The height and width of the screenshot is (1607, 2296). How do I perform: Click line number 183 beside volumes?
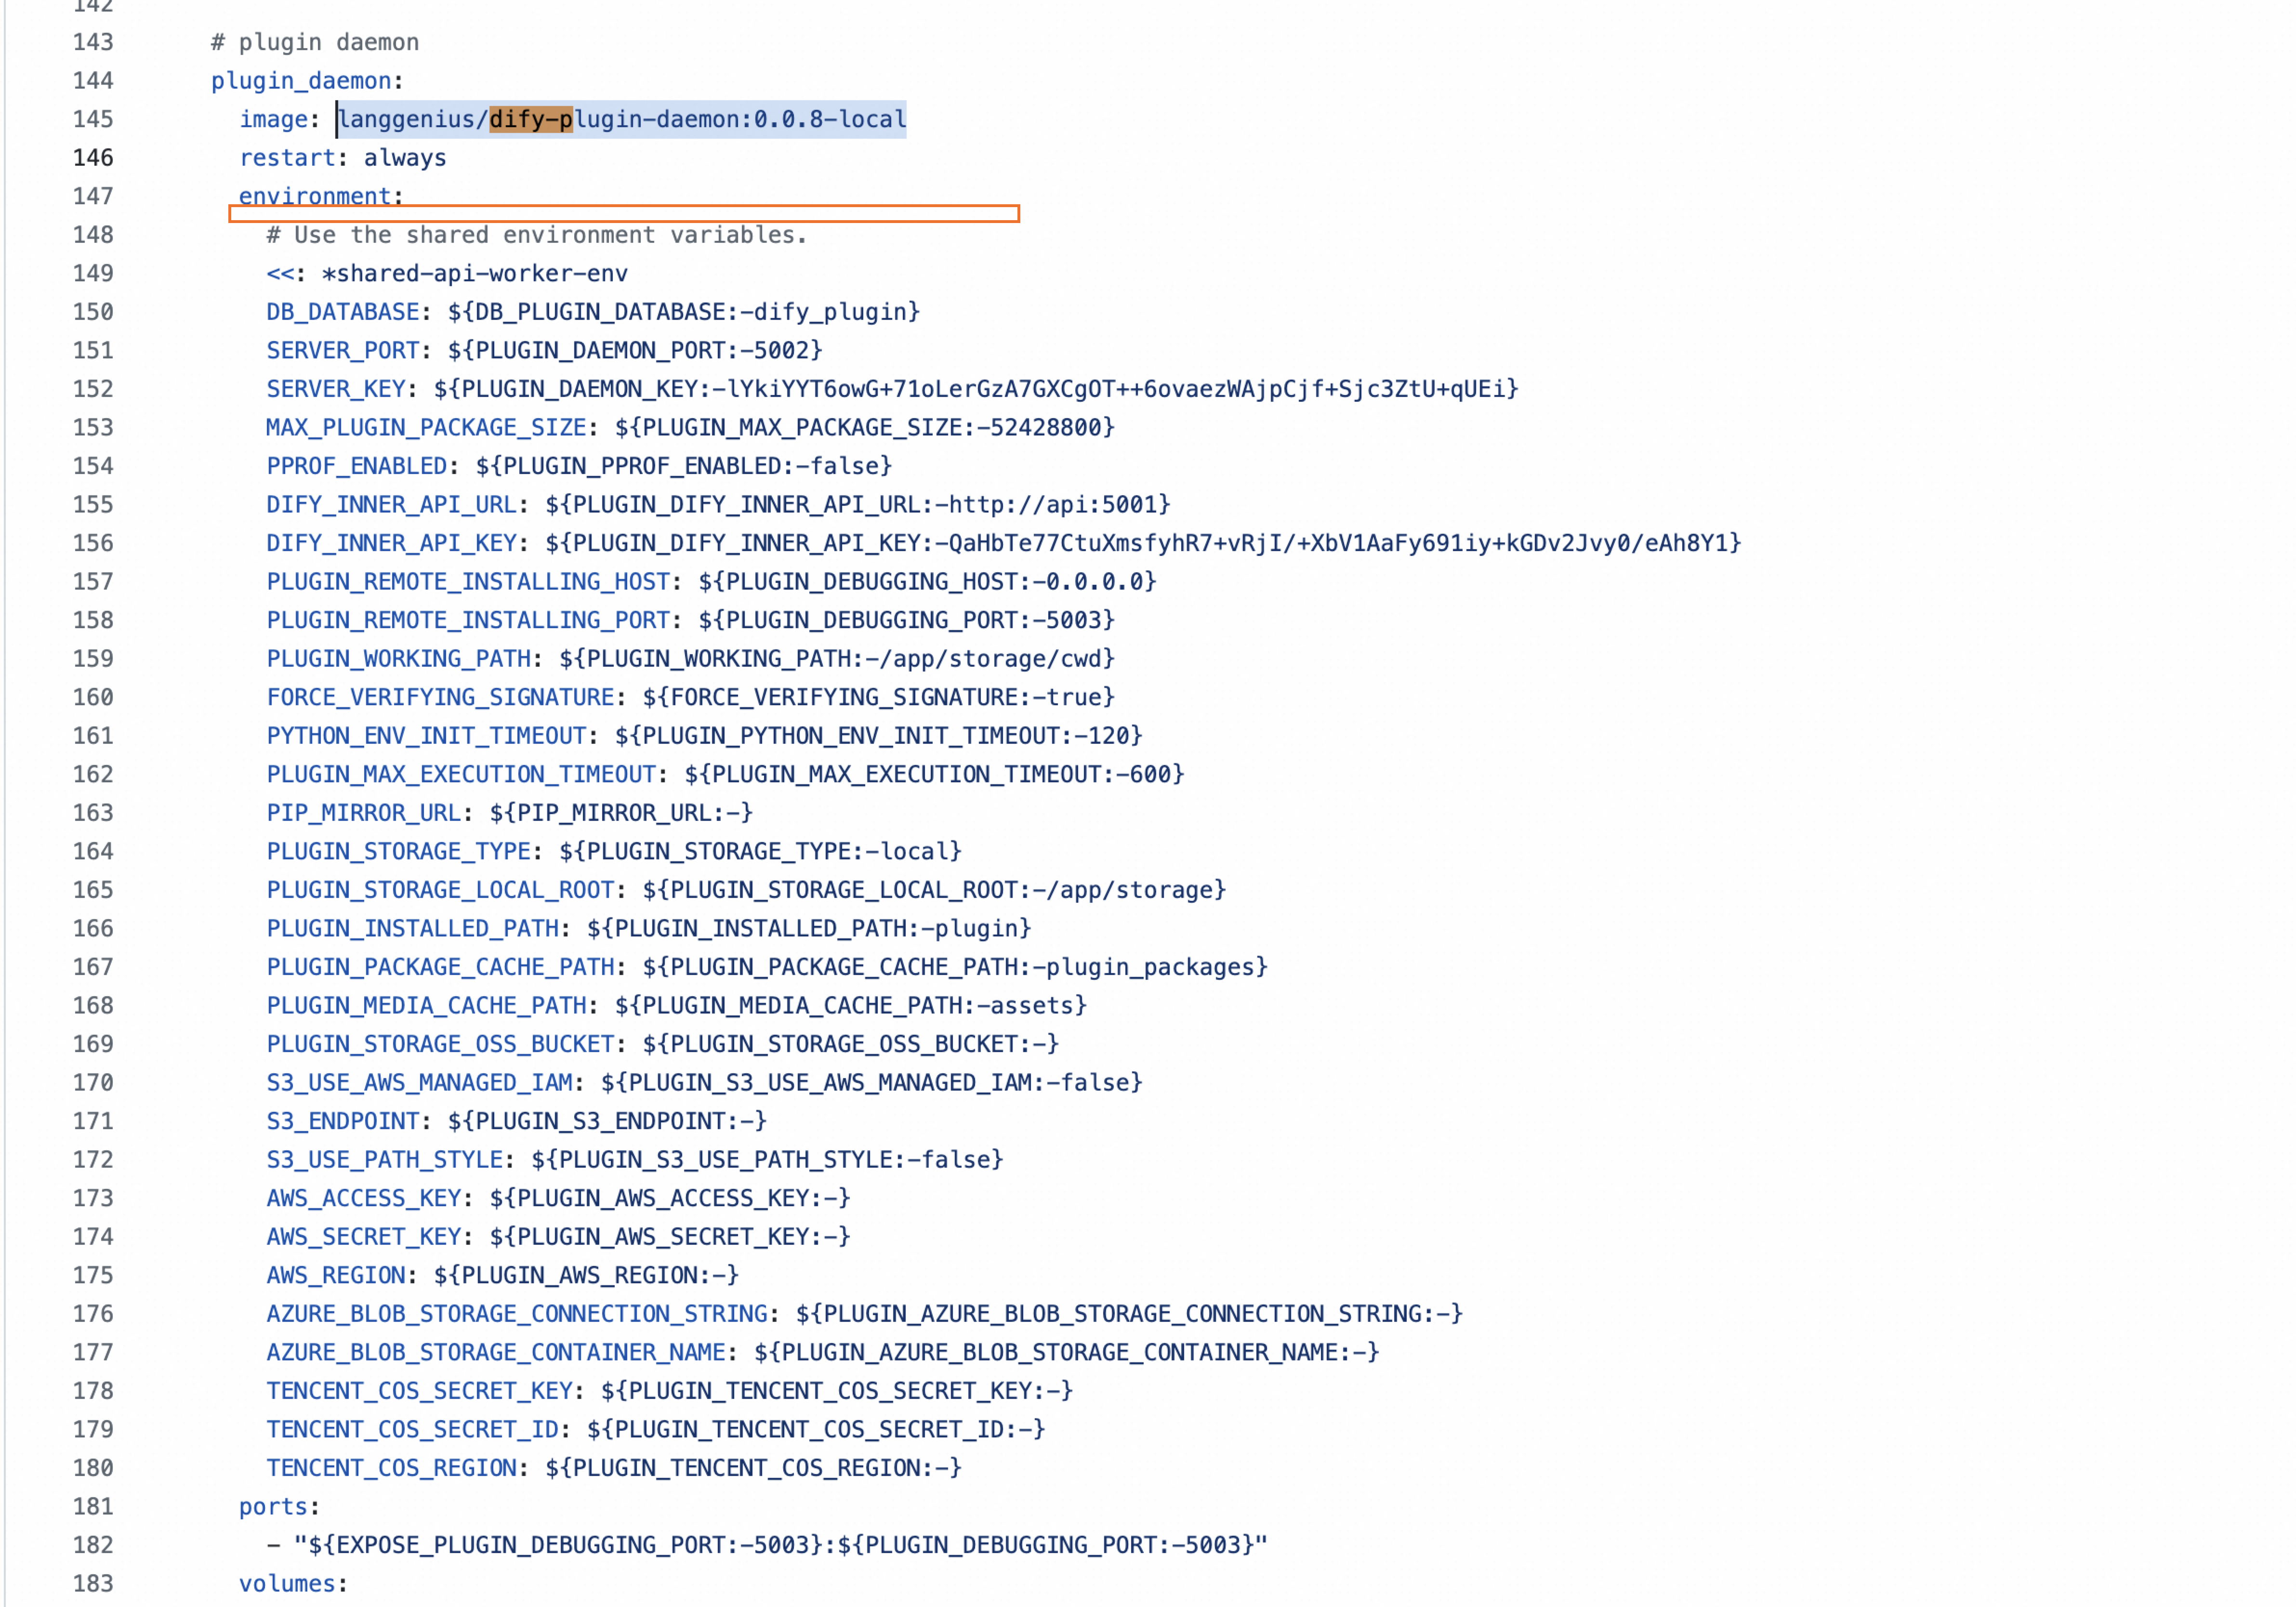coord(93,1584)
